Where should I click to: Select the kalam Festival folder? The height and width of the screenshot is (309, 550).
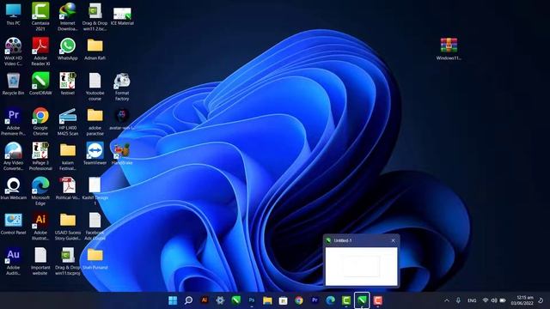[67, 156]
